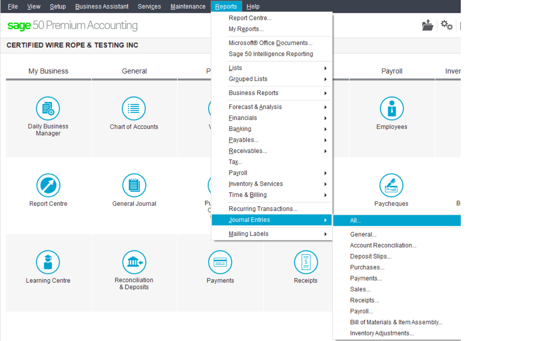Choose Payments... journal report
The height and width of the screenshot is (341, 557).
397,278
